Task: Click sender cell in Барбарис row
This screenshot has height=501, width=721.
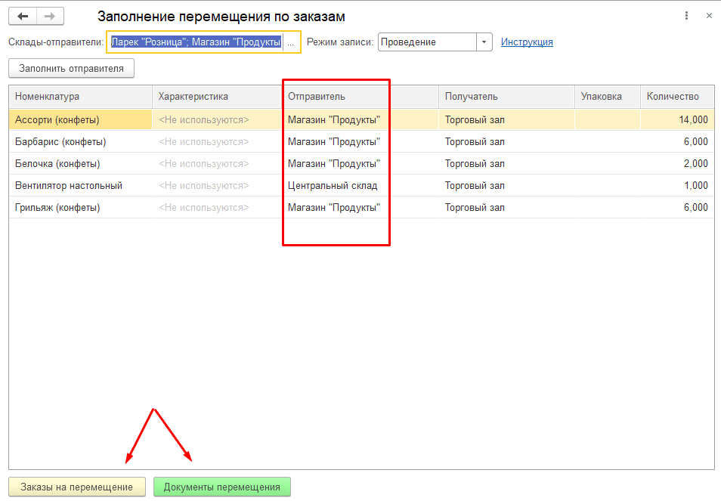Action: coord(360,141)
